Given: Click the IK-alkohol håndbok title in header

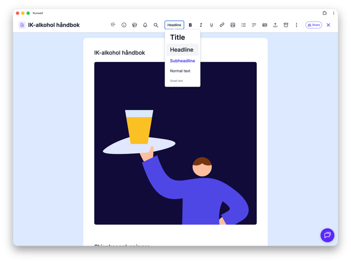Looking at the screenshot, I should click(x=54, y=25).
